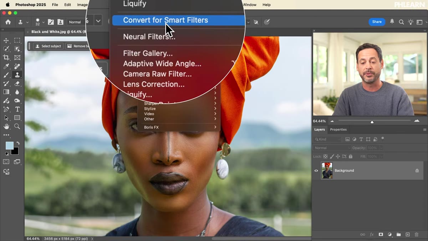Select the Pen tool

point(6,109)
